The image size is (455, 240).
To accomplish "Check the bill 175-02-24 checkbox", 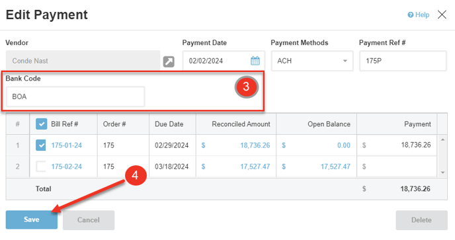I will [x=41, y=167].
